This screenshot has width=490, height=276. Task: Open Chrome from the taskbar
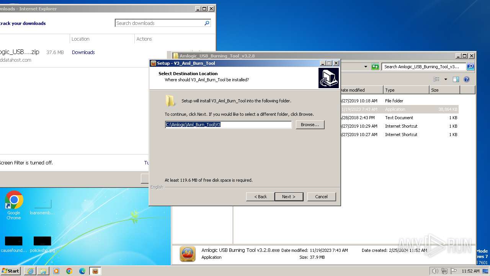pos(69,271)
